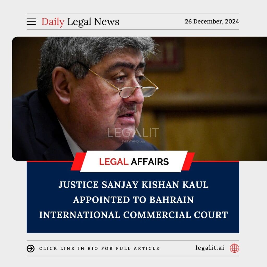Click the Everything Law tagline
This screenshot has width=267, height=267.
(133, 142)
